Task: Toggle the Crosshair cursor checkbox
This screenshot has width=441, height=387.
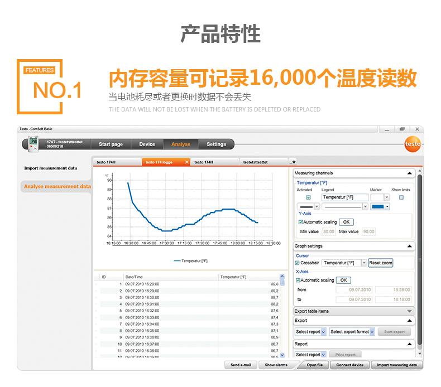Action: (x=297, y=263)
